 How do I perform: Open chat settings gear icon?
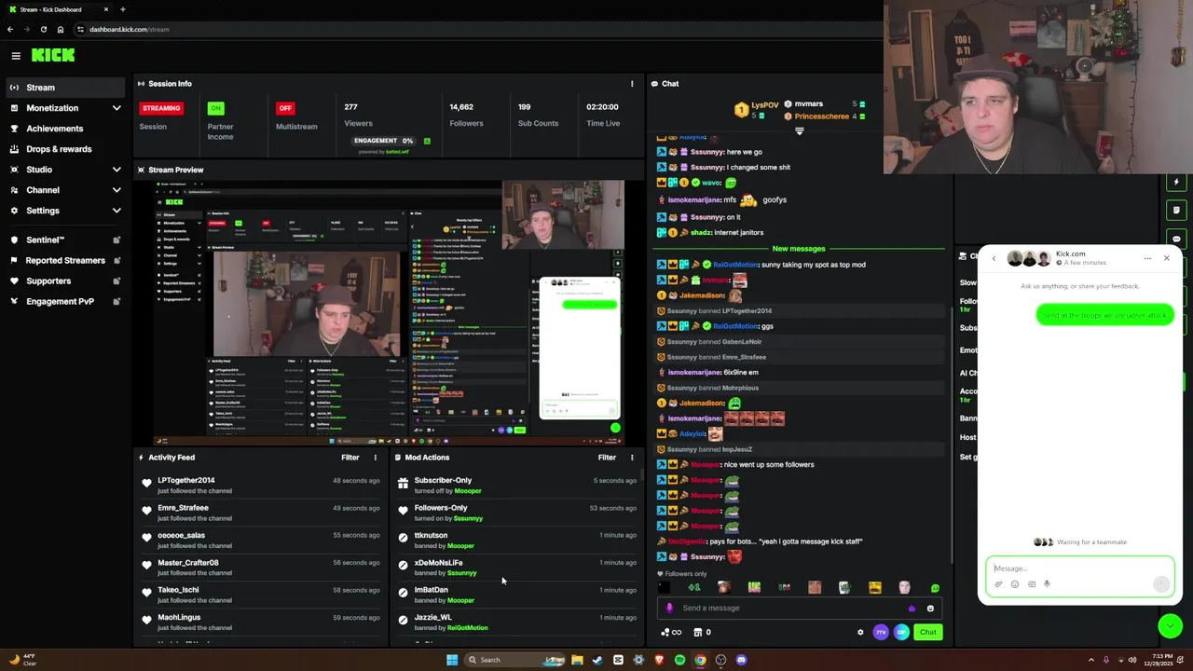pyautogui.click(x=860, y=632)
